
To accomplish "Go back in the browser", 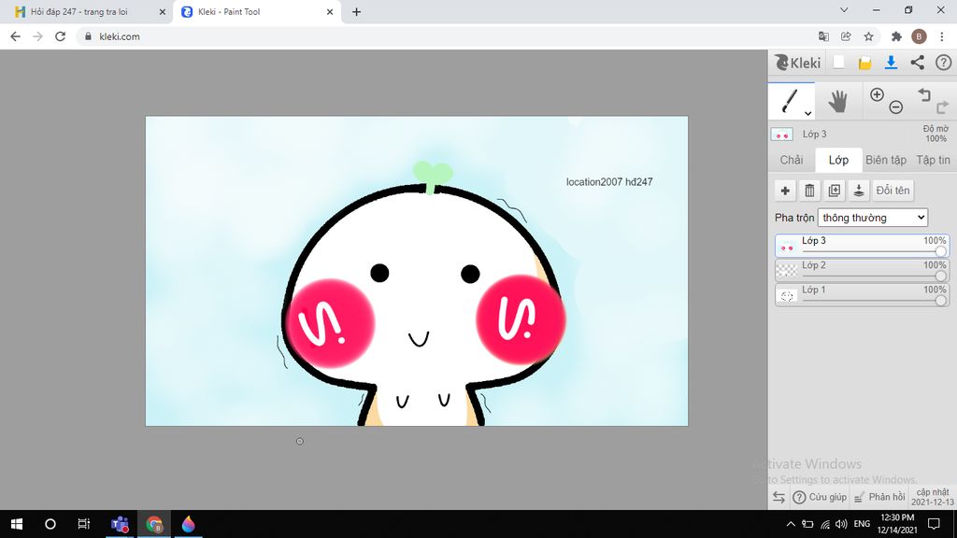I will coord(15,36).
